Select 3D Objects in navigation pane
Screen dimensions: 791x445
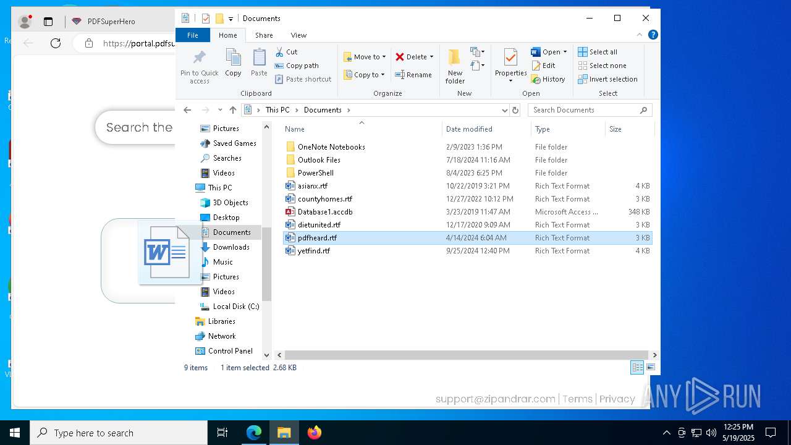[231, 203]
